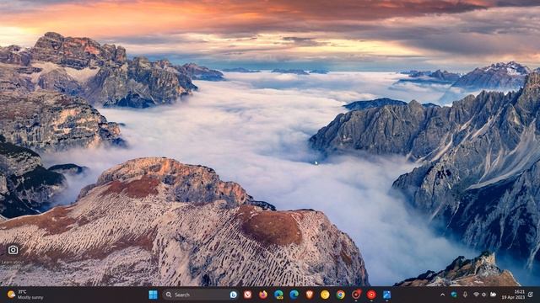Open the 16:21 clock and calendar

(x=514, y=295)
